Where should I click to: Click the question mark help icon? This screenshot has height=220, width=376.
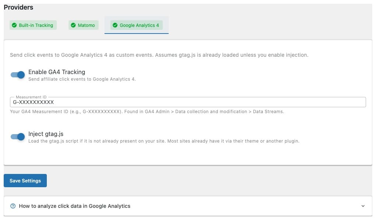click(13, 206)
